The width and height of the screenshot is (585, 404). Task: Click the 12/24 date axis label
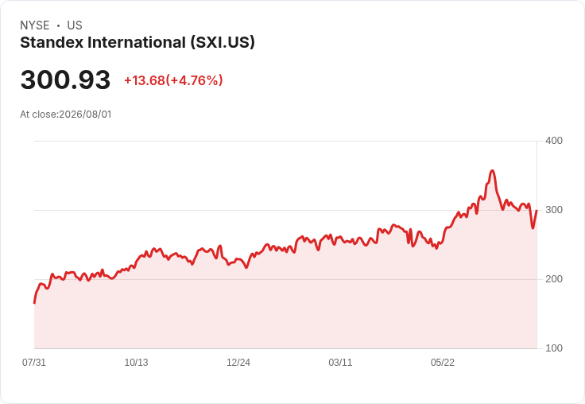pos(238,363)
